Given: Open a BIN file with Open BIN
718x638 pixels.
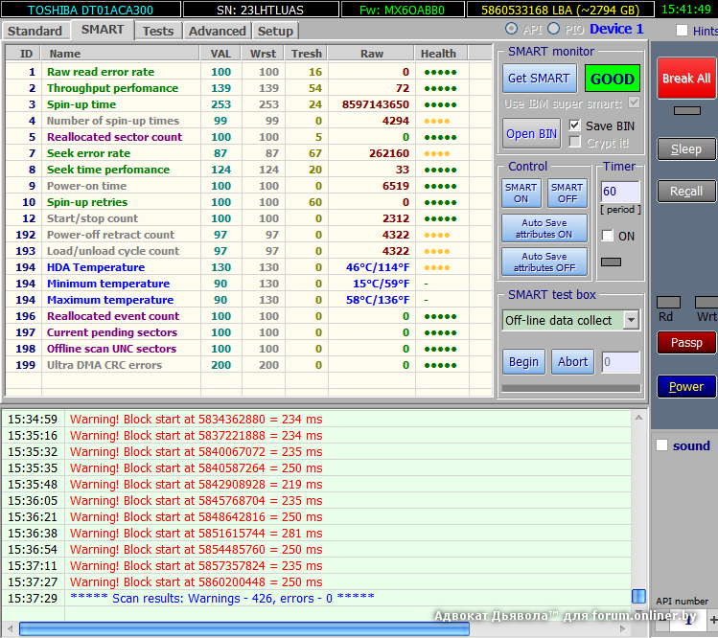Looking at the screenshot, I should pyautogui.click(x=531, y=133).
